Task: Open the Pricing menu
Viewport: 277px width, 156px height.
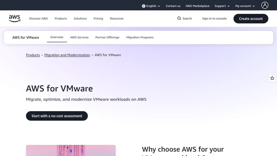Action: coord(98,18)
